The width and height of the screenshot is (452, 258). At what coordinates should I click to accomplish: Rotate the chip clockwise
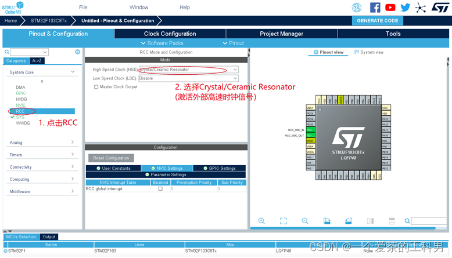(327, 221)
